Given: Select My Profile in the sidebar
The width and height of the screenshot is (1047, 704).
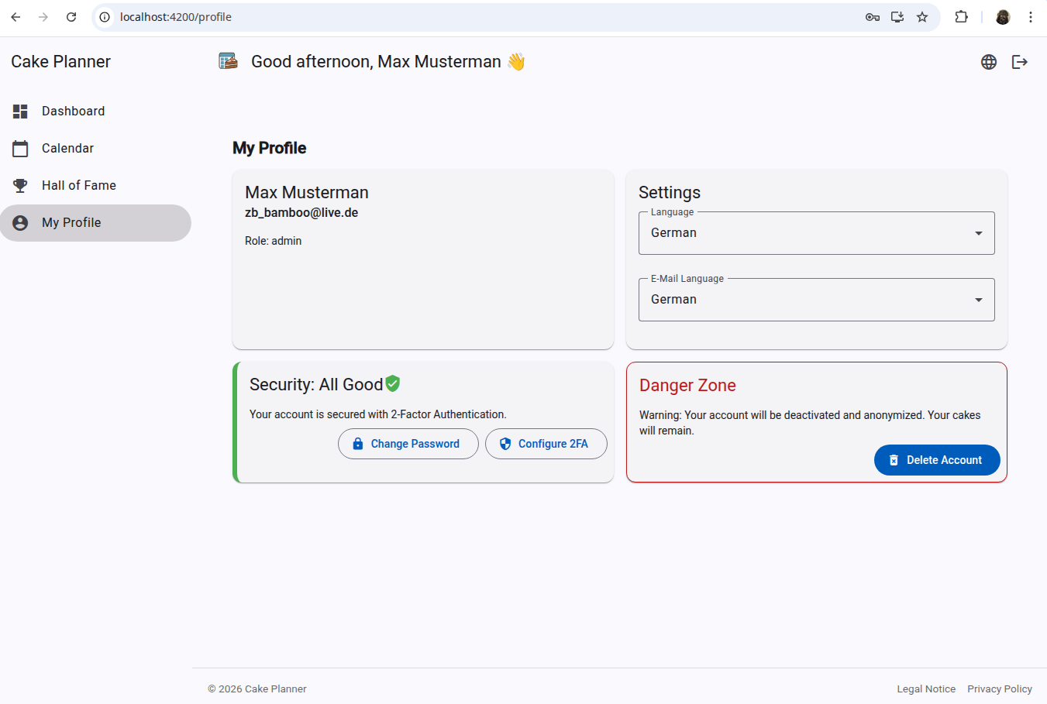Looking at the screenshot, I should [x=71, y=223].
